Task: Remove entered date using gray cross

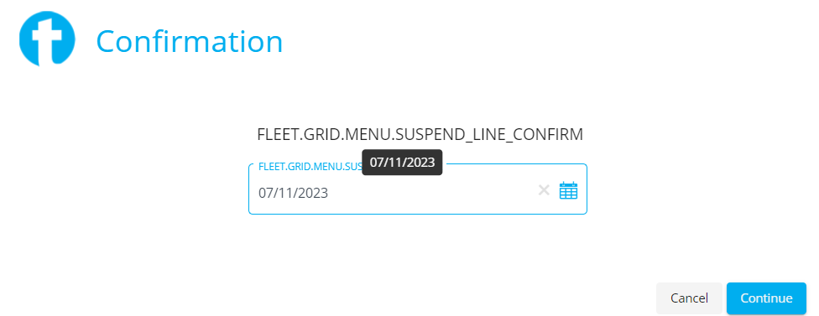Action: point(544,190)
